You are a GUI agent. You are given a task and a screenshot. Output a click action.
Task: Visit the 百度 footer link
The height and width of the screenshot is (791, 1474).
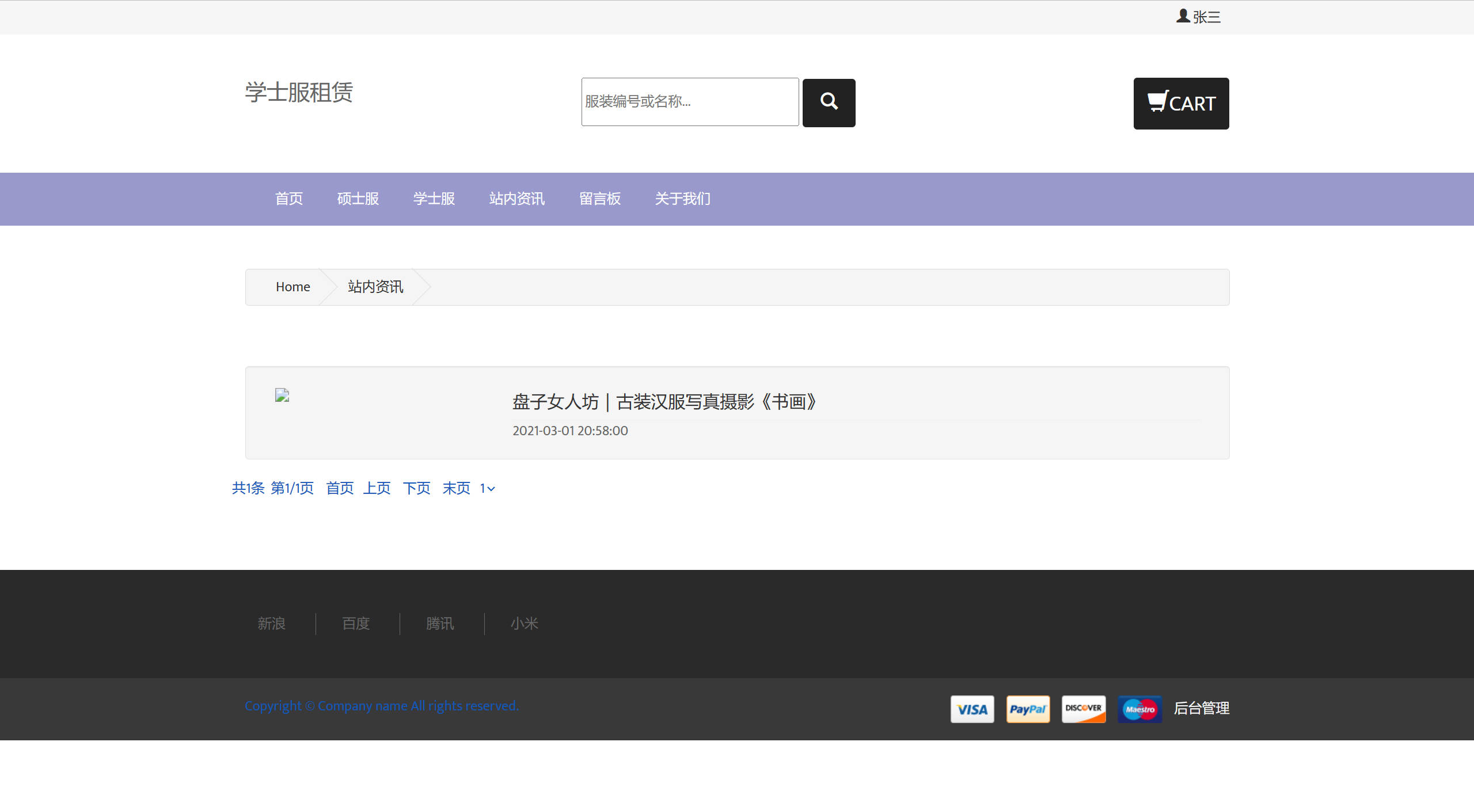[355, 623]
